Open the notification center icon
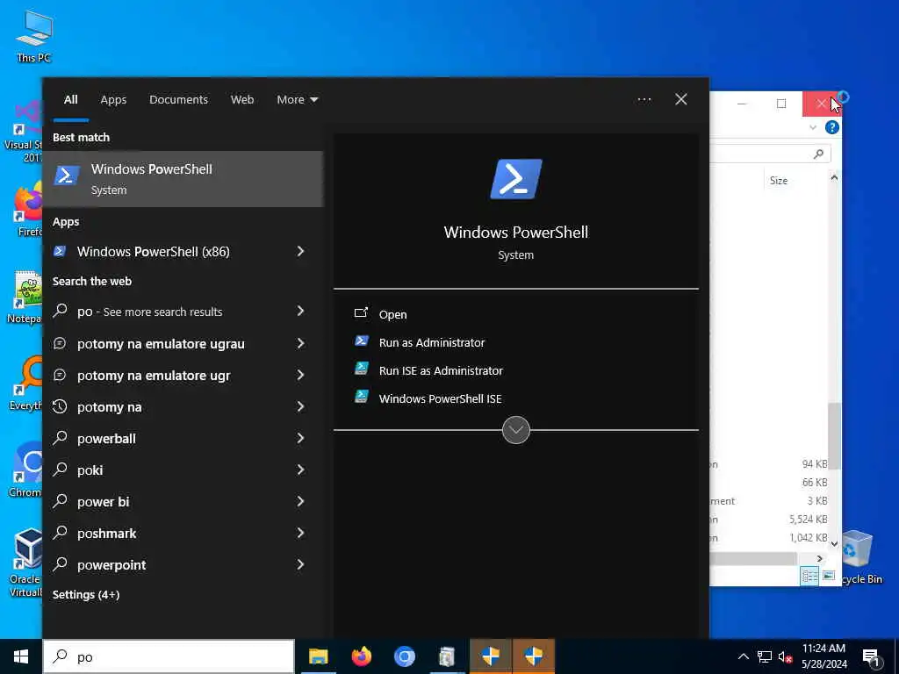The height and width of the screenshot is (674, 899). [x=872, y=657]
